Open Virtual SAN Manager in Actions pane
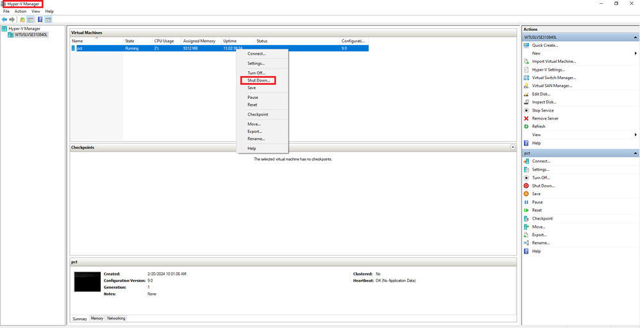This screenshot has width=640, height=328. (x=552, y=86)
